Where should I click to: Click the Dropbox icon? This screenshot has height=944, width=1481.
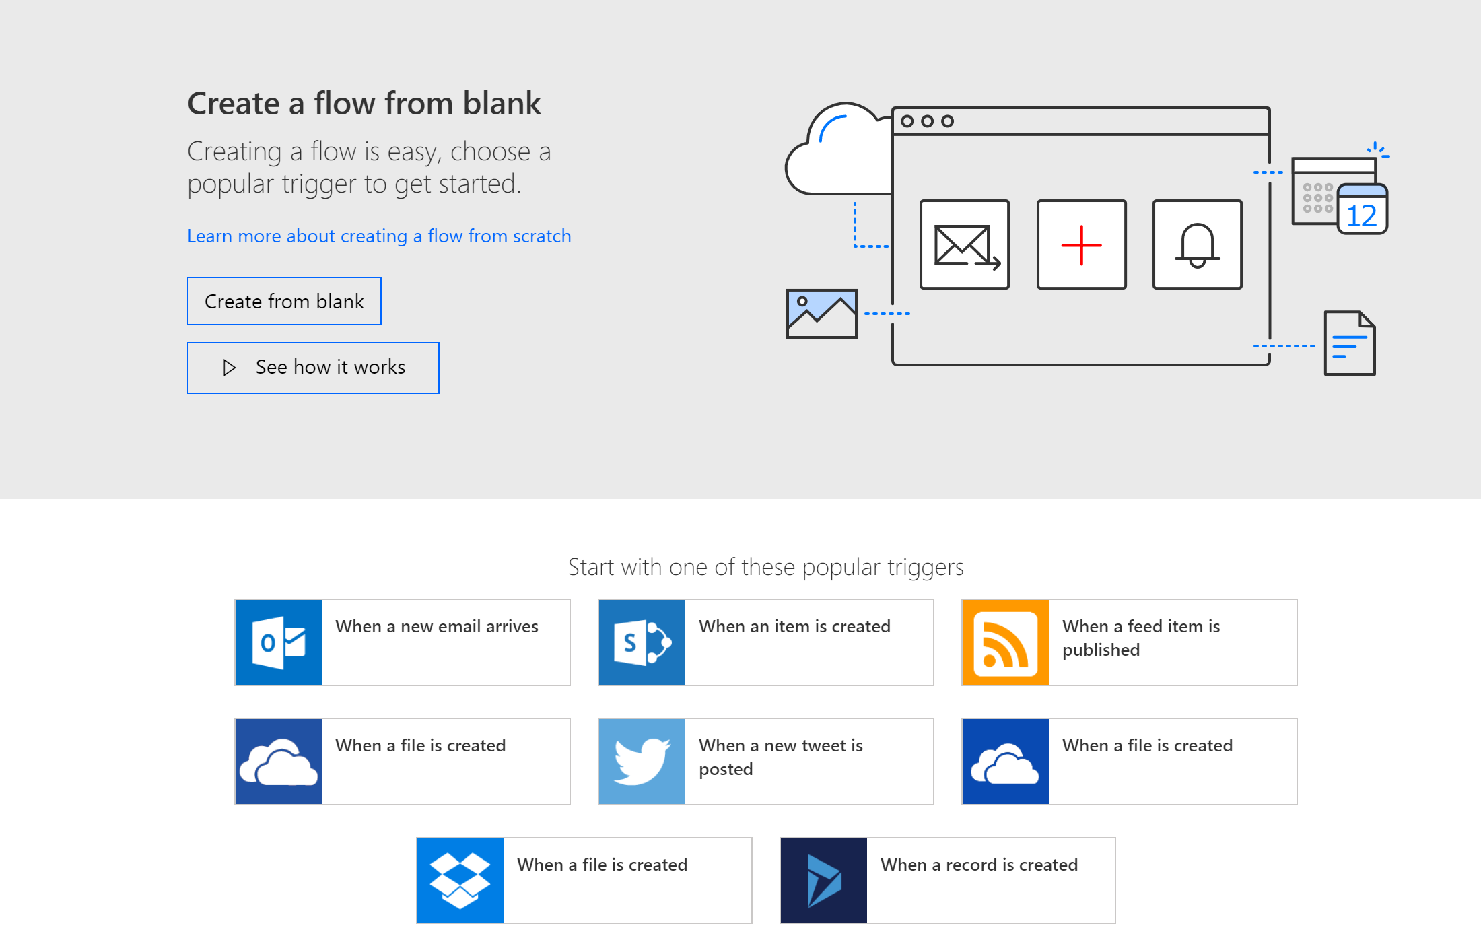(460, 881)
